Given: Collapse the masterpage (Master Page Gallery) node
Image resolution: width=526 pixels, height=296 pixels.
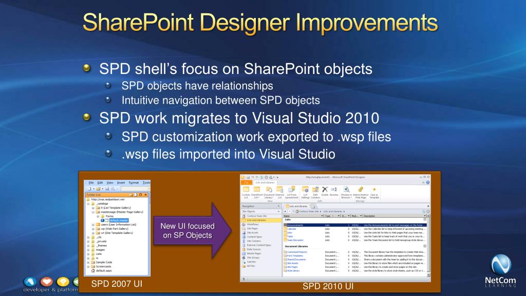Looking at the screenshot, I should tap(93, 212).
